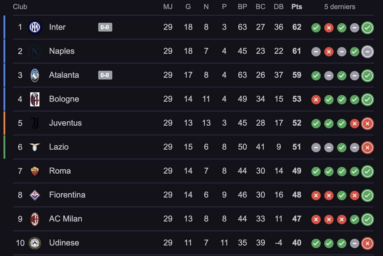Screen dimensions: 383x256
Task: Click the Pts column header
Action: click(x=297, y=7)
